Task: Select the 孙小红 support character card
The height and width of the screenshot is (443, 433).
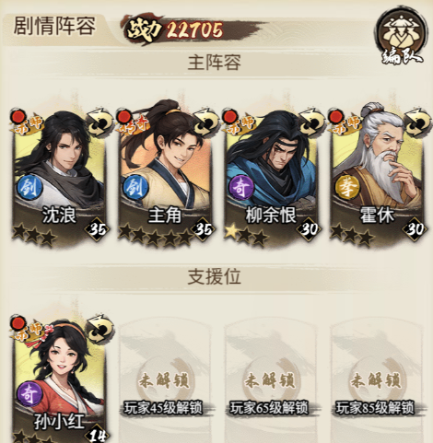Action: click(60, 379)
